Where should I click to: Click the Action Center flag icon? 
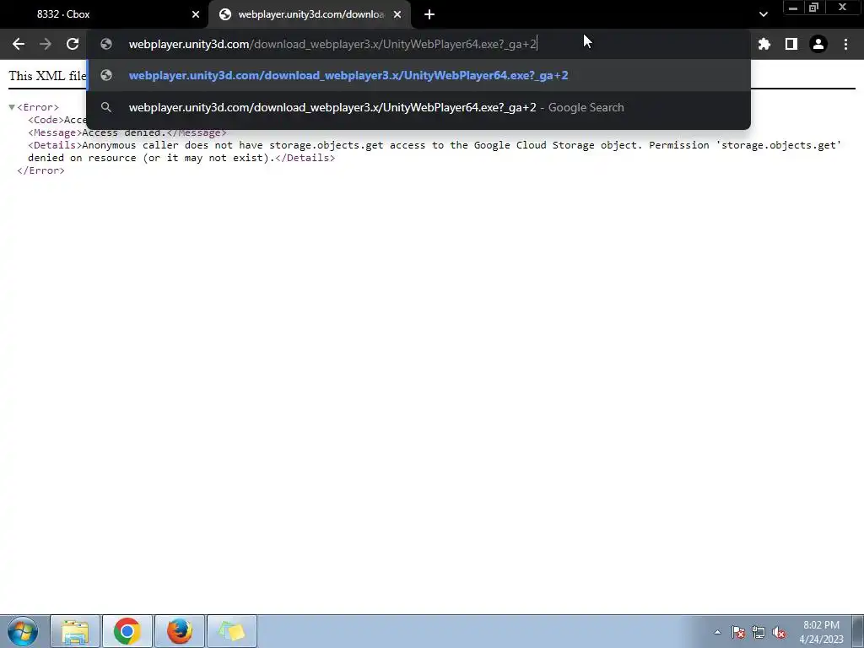point(738,632)
